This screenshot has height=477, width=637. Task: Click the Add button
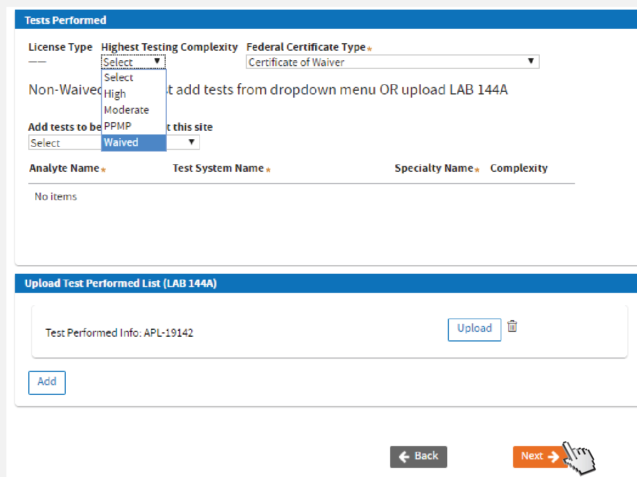coord(47,382)
